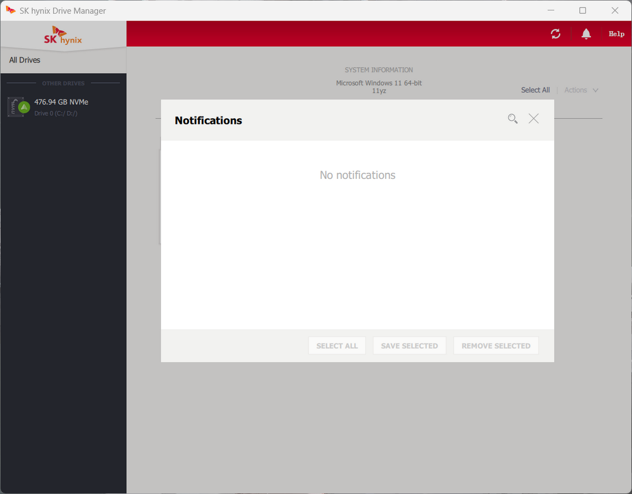The height and width of the screenshot is (494, 632).
Task: Click the SK hynix logo in sidebar
Action: click(63, 35)
